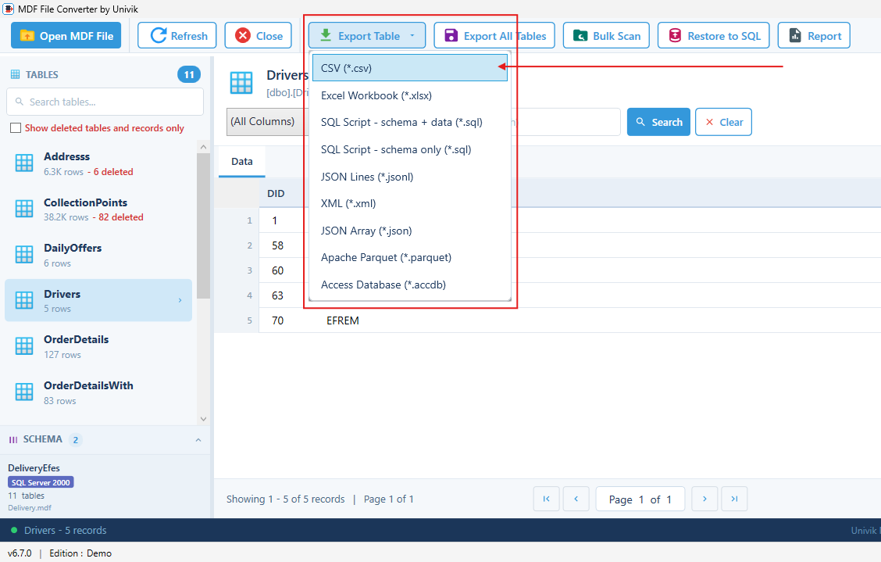Toggle Show deleted tables and records only

[16, 128]
